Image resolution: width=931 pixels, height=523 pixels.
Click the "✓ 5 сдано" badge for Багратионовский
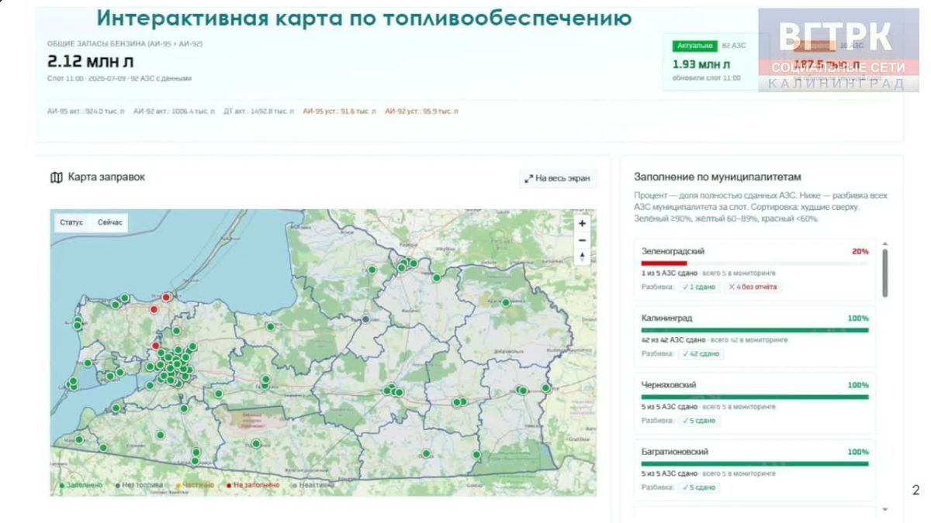698,487
